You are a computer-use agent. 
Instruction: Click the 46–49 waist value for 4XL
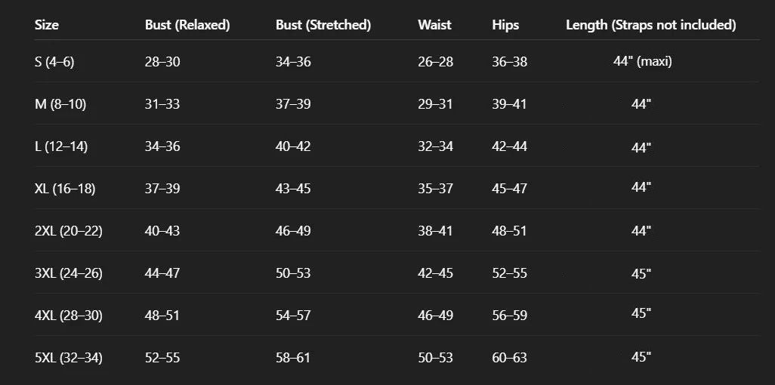(435, 316)
